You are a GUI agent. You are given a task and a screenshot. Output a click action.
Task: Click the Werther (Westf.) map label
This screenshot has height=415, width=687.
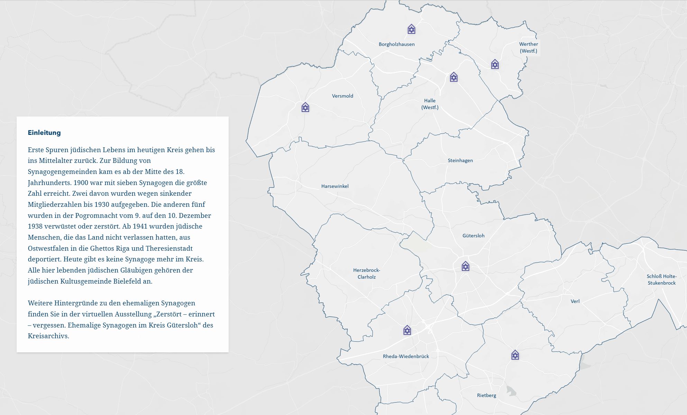[x=529, y=47]
